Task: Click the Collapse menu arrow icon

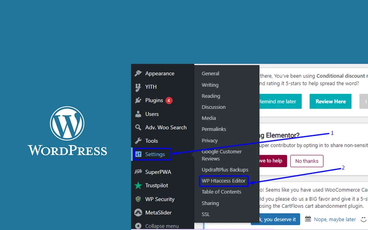Action: point(138,226)
